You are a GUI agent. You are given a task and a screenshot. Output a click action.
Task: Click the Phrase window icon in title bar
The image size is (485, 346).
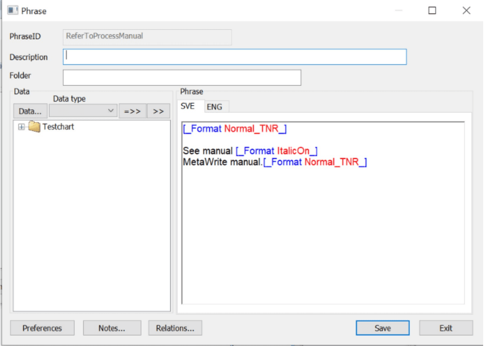[x=12, y=11]
